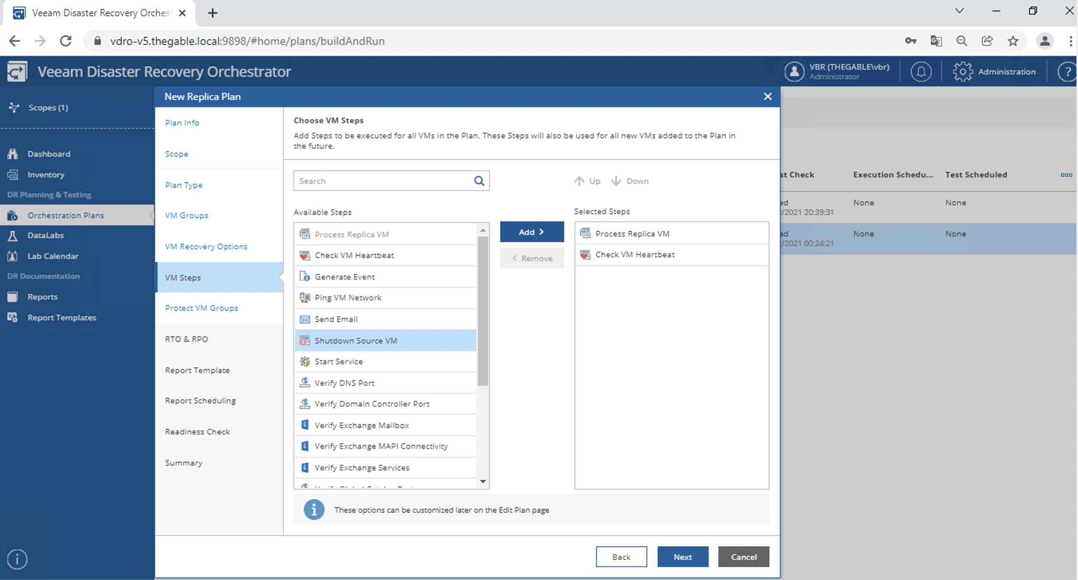
Task: Click the VBR user account avatar icon
Action: pos(794,72)
